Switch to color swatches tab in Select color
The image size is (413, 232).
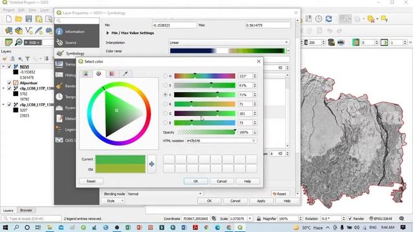[x=112, y=74]
